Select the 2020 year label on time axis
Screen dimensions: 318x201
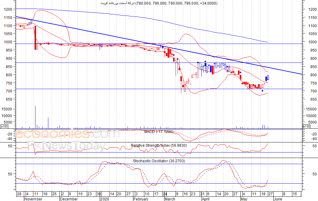(x=105, y=199)
